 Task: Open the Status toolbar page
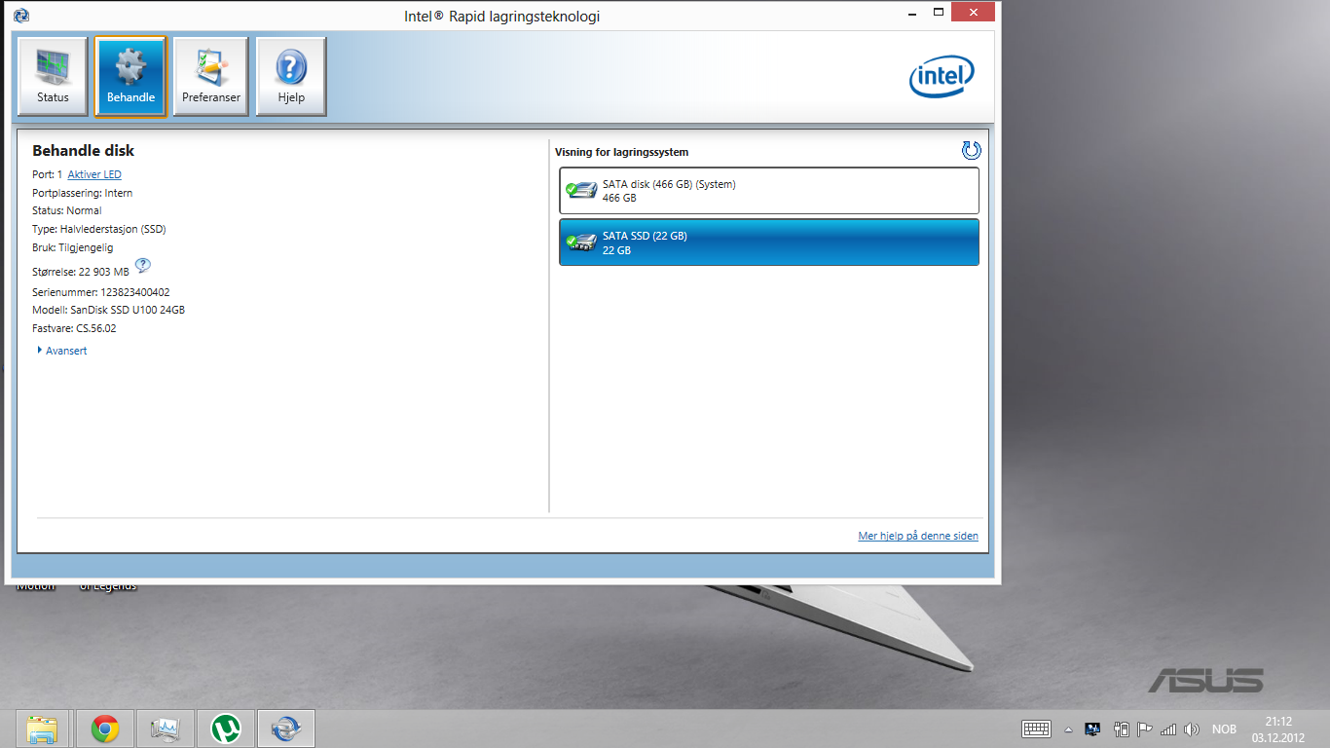pyautogui.click(x=53, y=77)
